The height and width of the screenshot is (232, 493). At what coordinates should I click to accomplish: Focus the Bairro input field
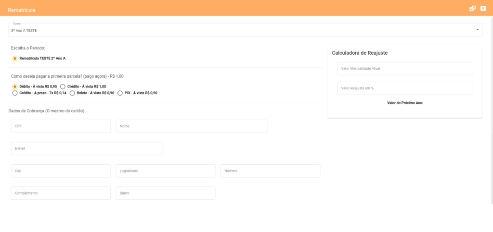point(165,193)
